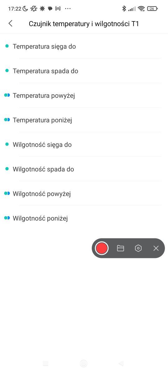The width and height of the screenshot is (168, 373).
Task: Start recording with the red circle button
Action: 101,248
